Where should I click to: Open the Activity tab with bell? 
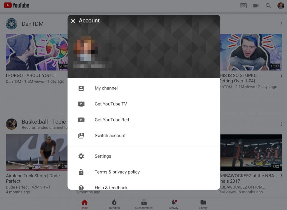click(x=173, y=204)
